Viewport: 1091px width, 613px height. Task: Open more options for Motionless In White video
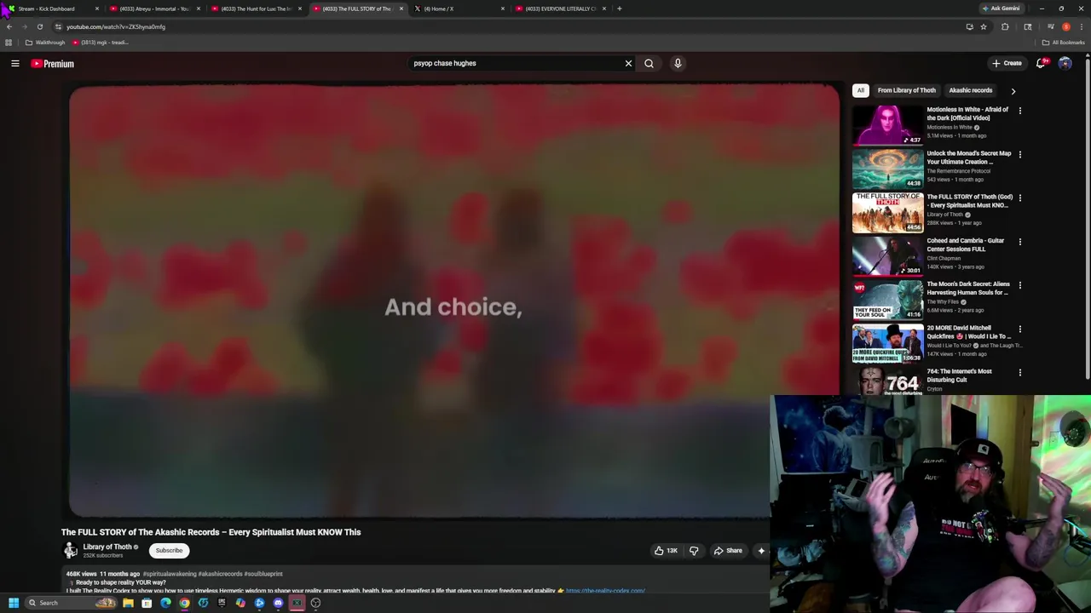pos(1019,111)
